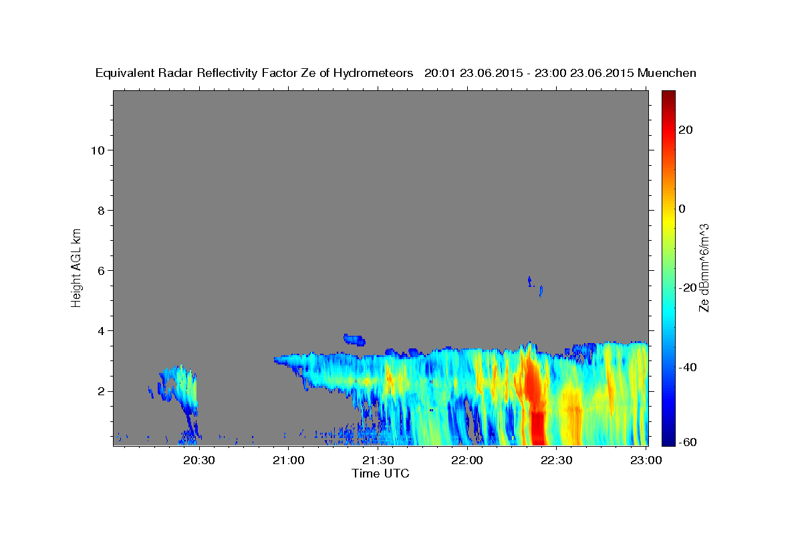Click the small blue echo above 5 km

pyautogui.click(x=535, y=286)
